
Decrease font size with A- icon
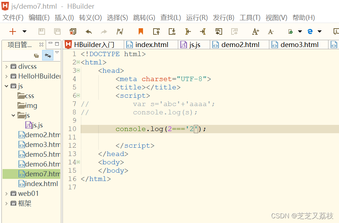[271, 32]
